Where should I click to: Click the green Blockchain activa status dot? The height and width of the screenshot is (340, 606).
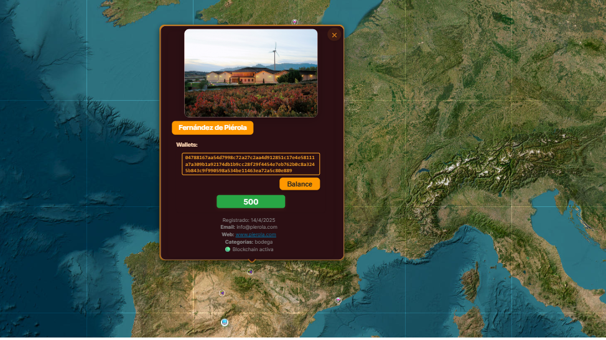coord(228,249)
